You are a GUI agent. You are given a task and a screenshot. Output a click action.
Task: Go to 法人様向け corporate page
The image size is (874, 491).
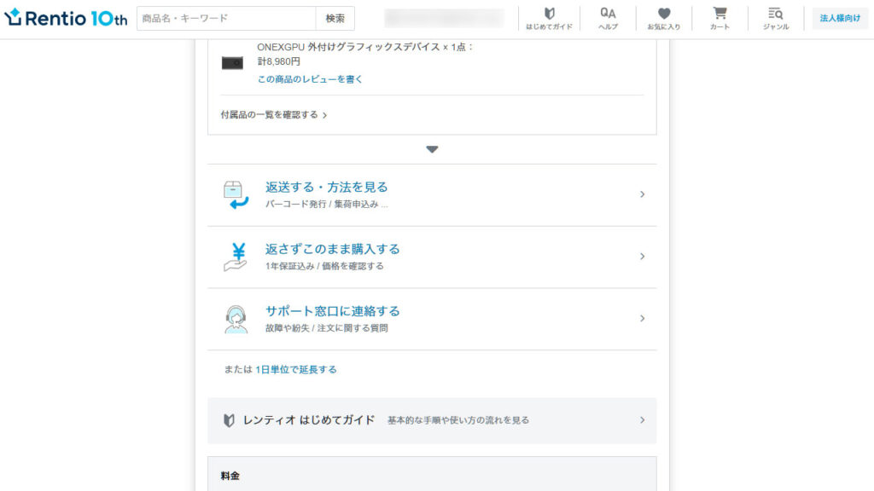point(840,19)
